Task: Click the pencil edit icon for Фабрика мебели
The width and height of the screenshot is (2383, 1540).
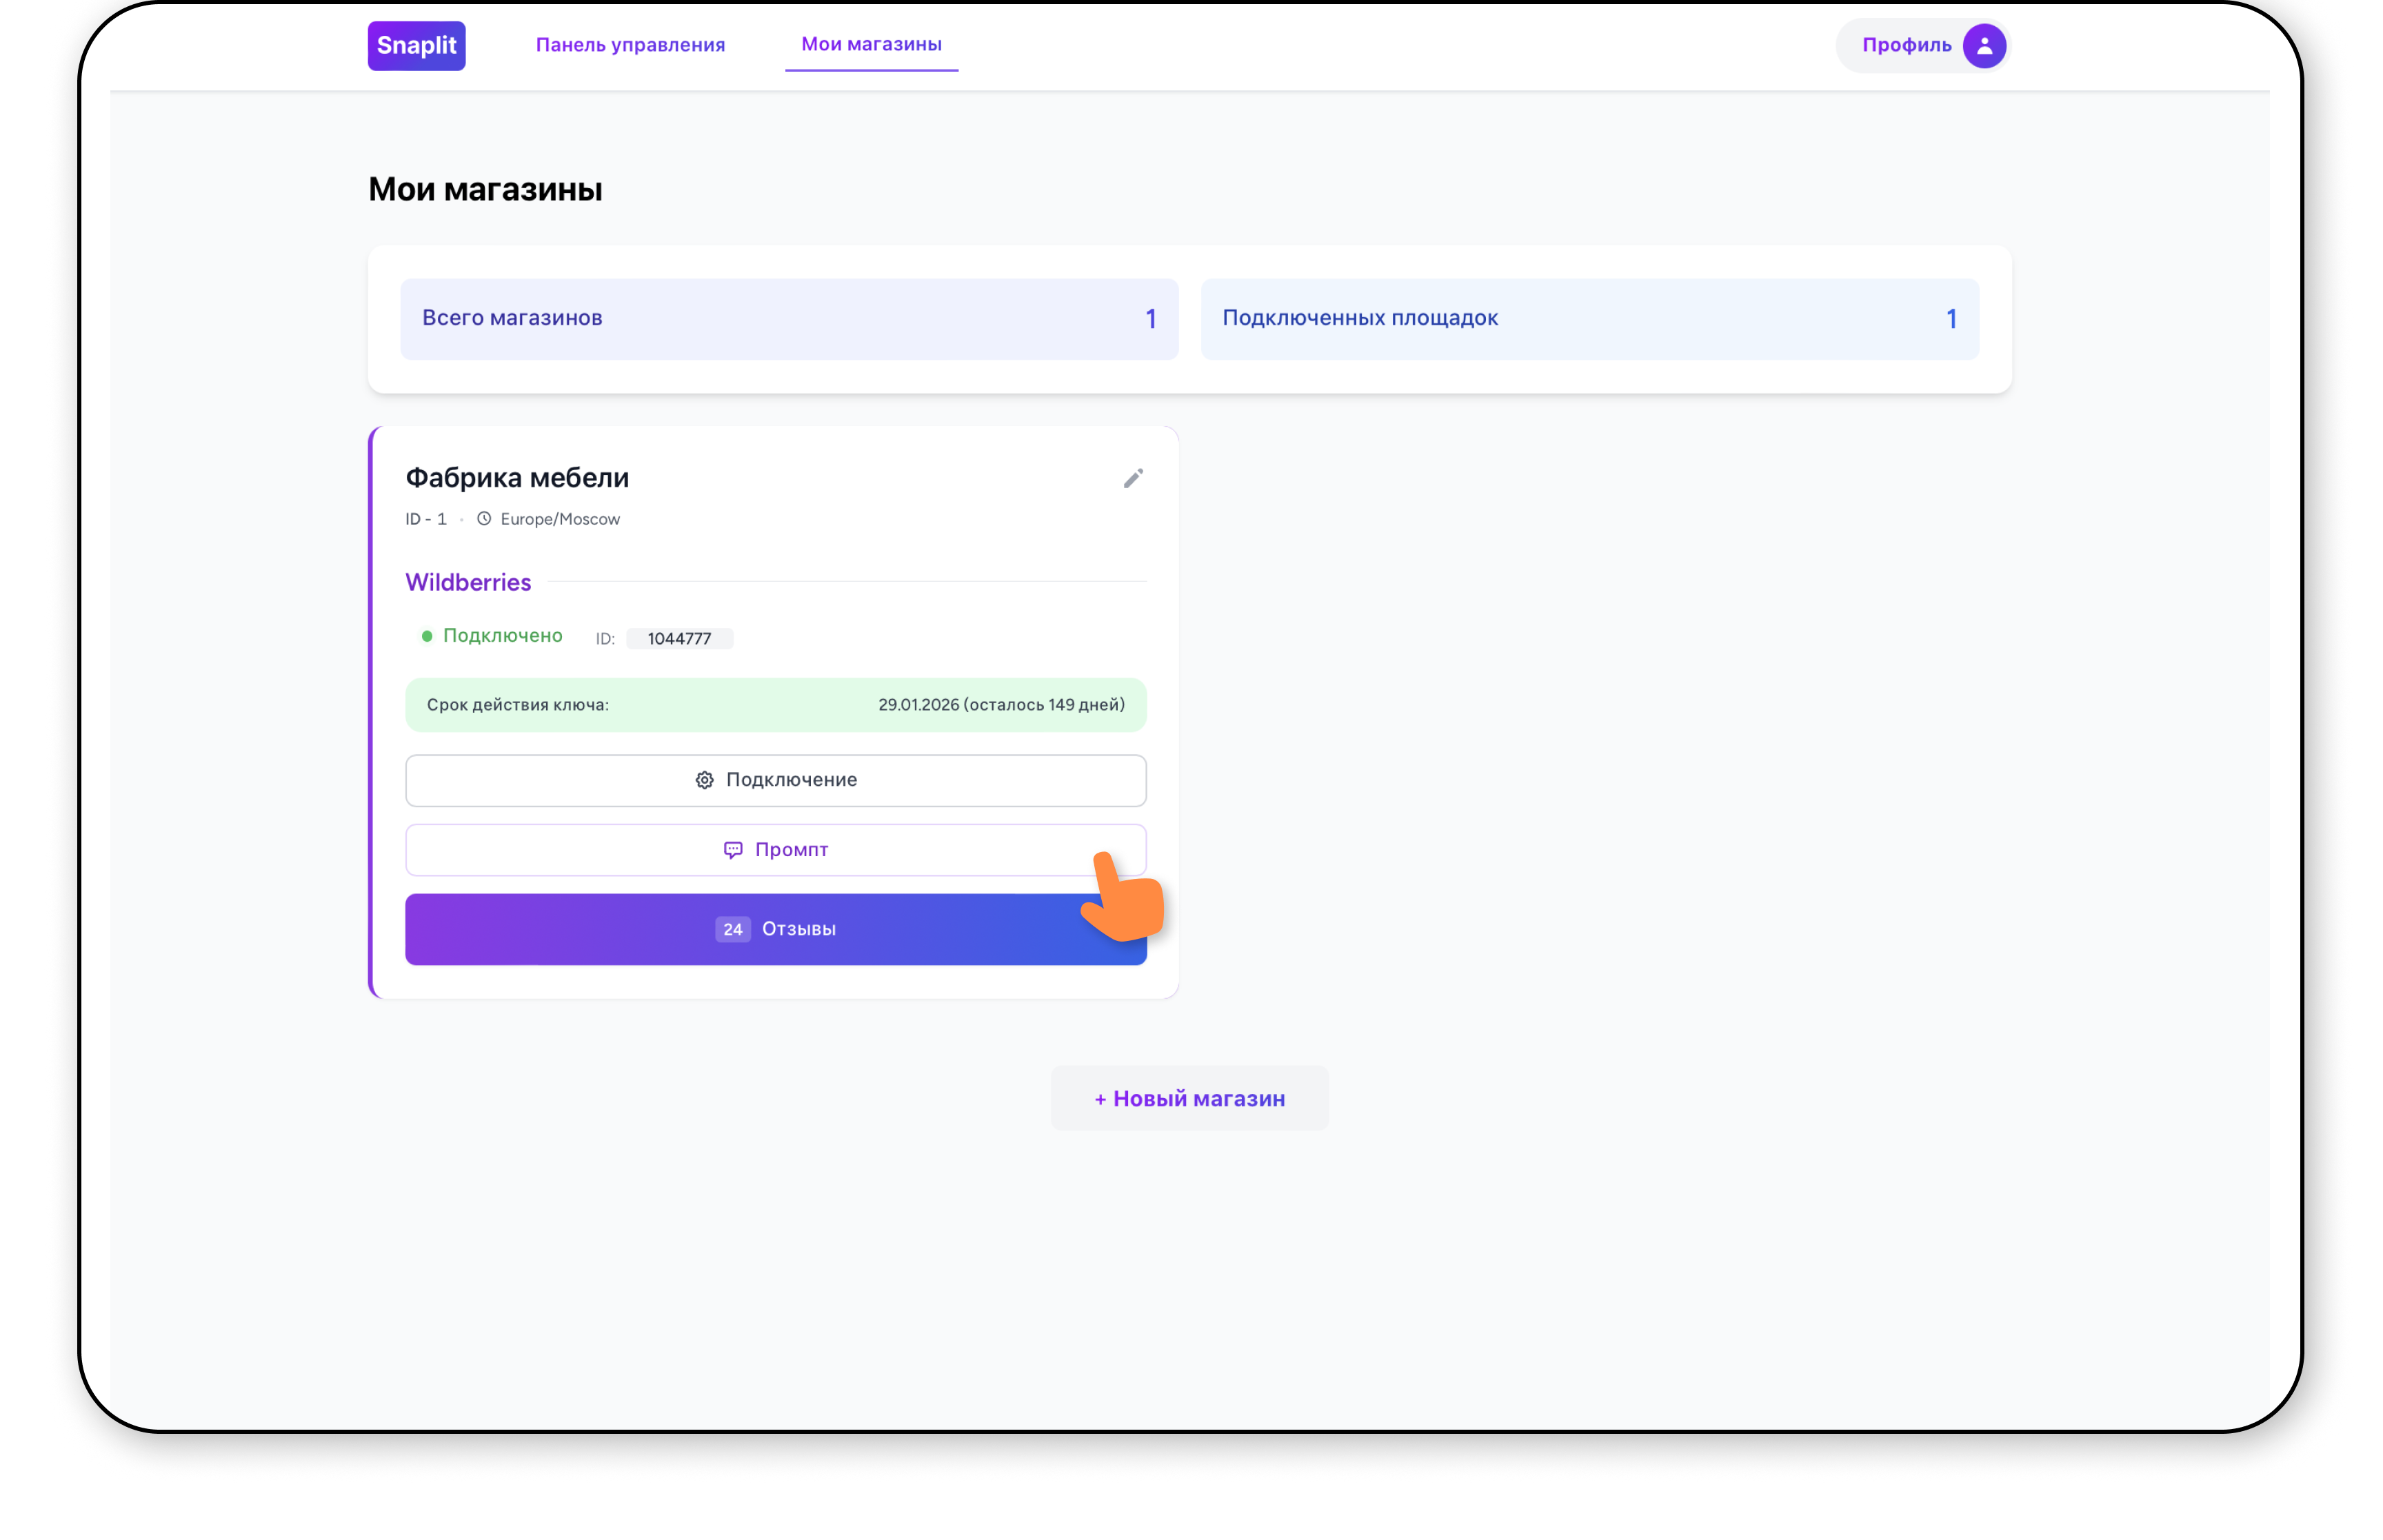Action: click(1132, 479)
